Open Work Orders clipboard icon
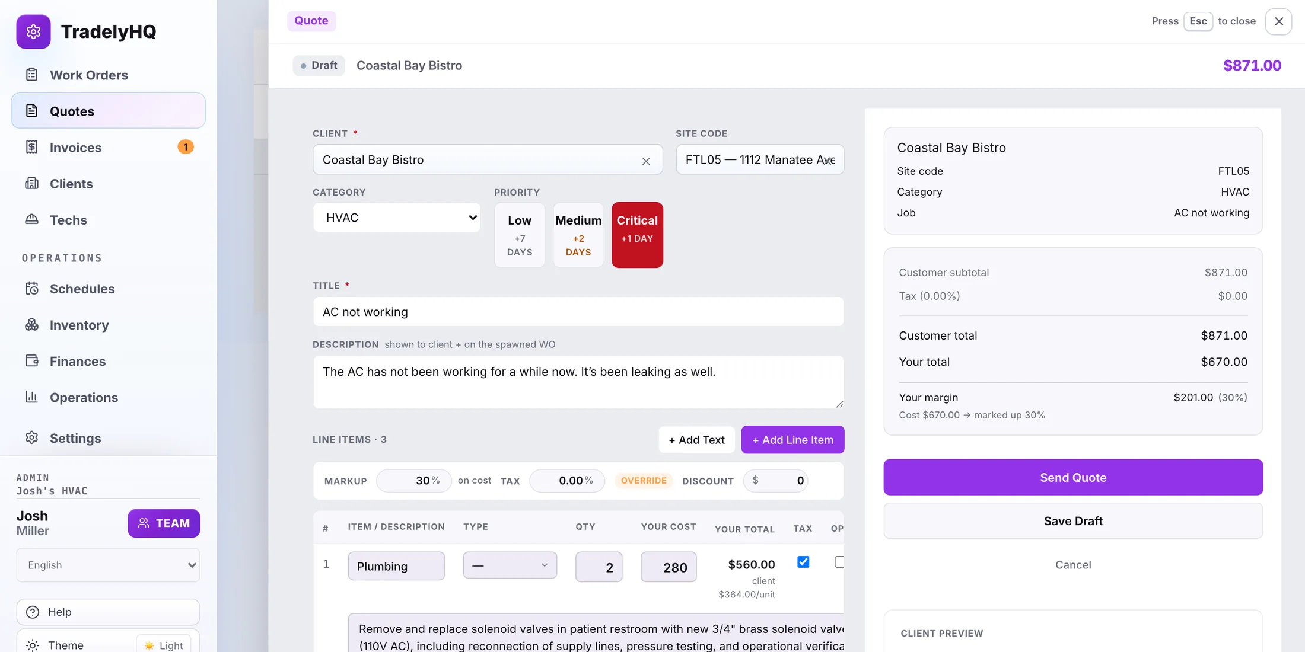 coord(32,75)
